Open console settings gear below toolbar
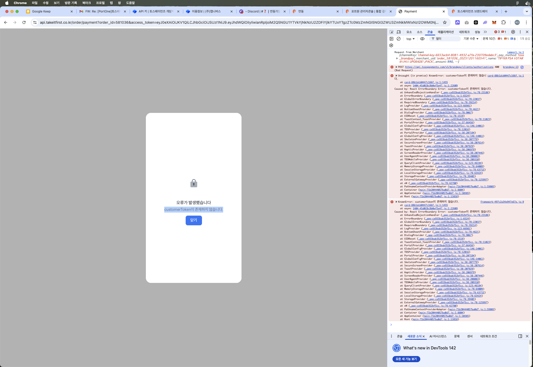This screenshot has width=533, height=367. (391, 45)
